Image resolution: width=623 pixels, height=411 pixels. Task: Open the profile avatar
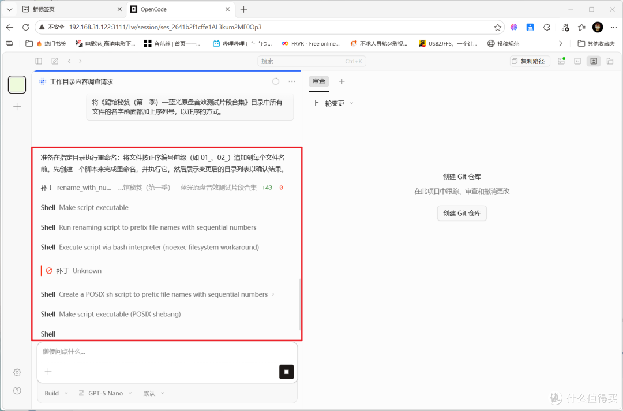tap(598, 27)
